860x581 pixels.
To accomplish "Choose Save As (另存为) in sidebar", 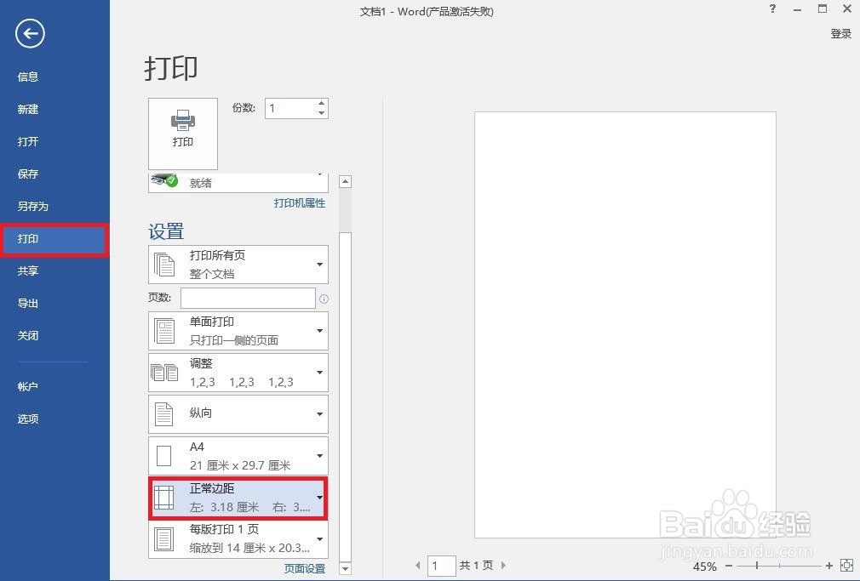I will [x=33, y=206].
